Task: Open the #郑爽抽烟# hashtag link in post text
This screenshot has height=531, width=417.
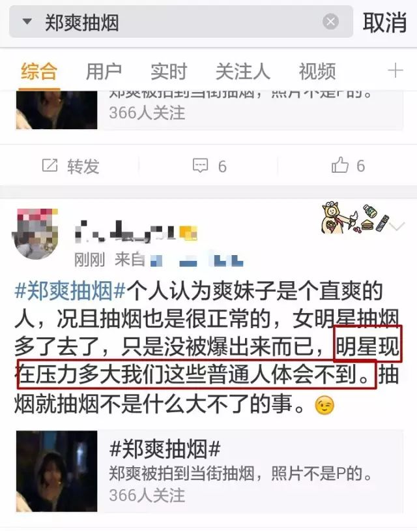Action: [70, 291]
